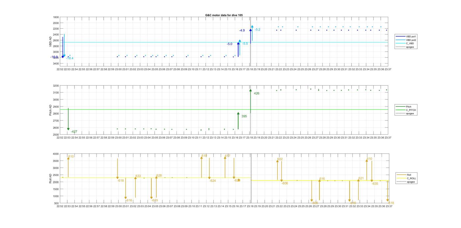Click the "628" roll data label
The height and width of the screenshot is (228, 461).
pos(159,176)
